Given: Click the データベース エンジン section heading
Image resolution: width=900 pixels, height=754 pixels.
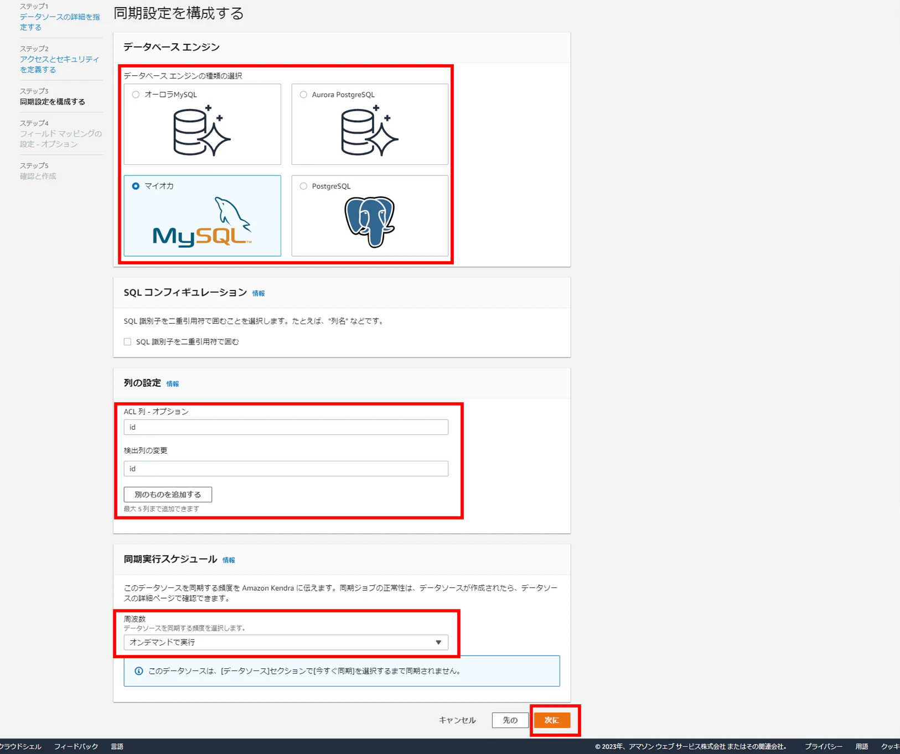Looking at the screenshot, I should (x=172, y=48).
